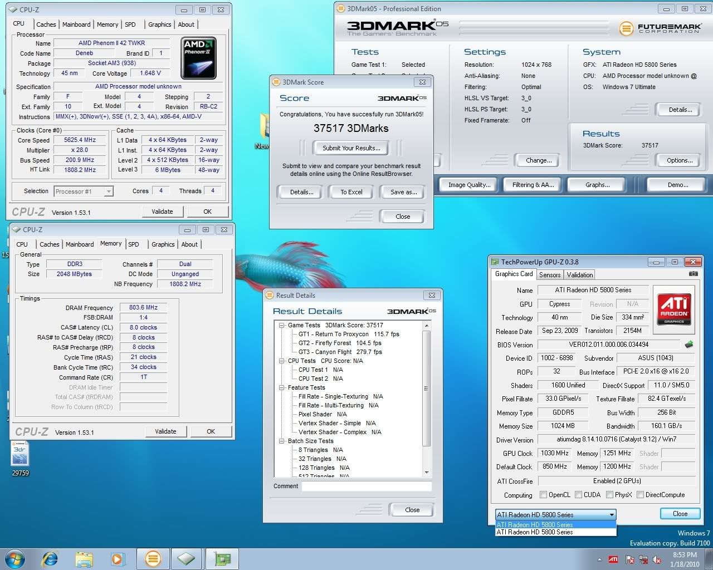Screen dimensions: 713x570
Task: Enable the CUDA checkbox
Action: pos(578,494)
